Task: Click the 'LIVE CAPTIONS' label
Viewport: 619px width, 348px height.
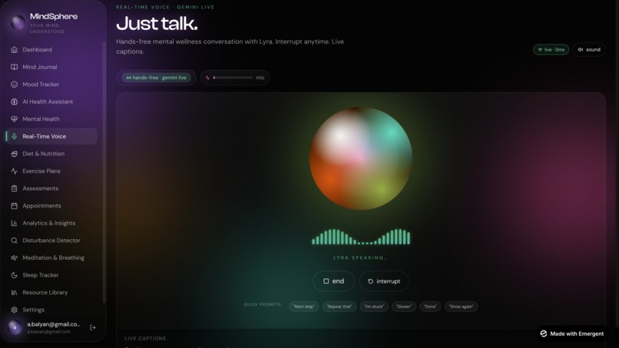Action: (x=145, y=339)
